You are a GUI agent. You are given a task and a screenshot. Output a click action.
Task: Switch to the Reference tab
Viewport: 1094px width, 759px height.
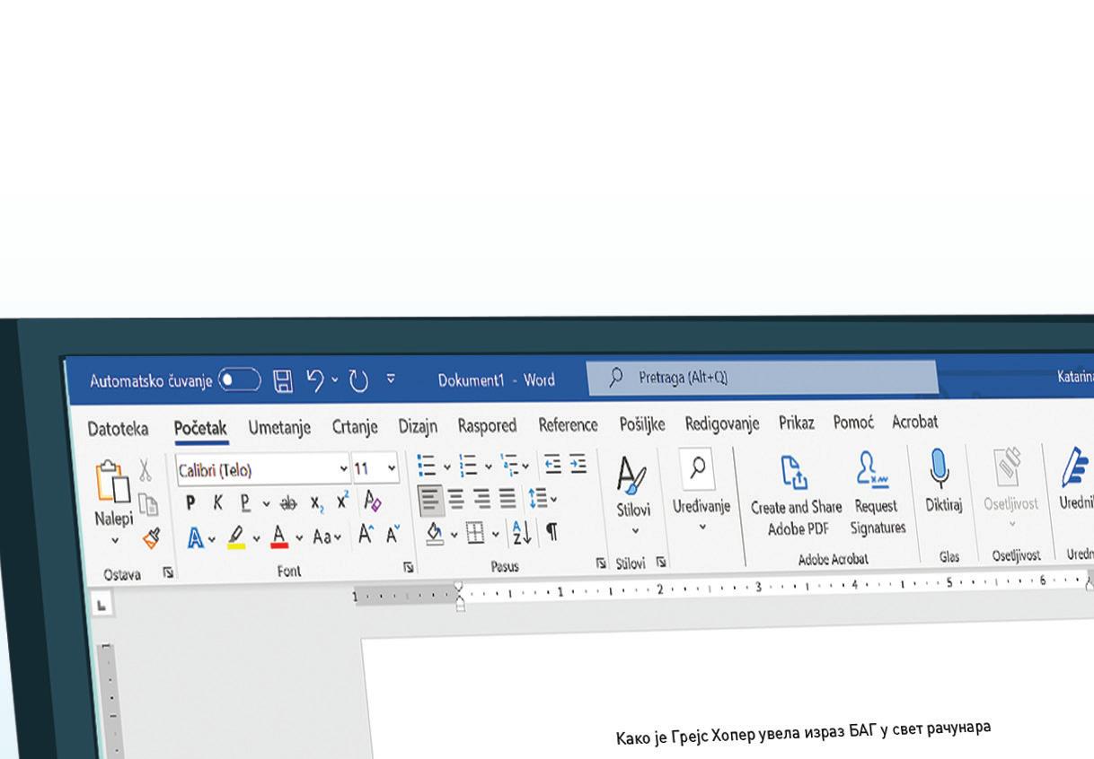point(568,424)
